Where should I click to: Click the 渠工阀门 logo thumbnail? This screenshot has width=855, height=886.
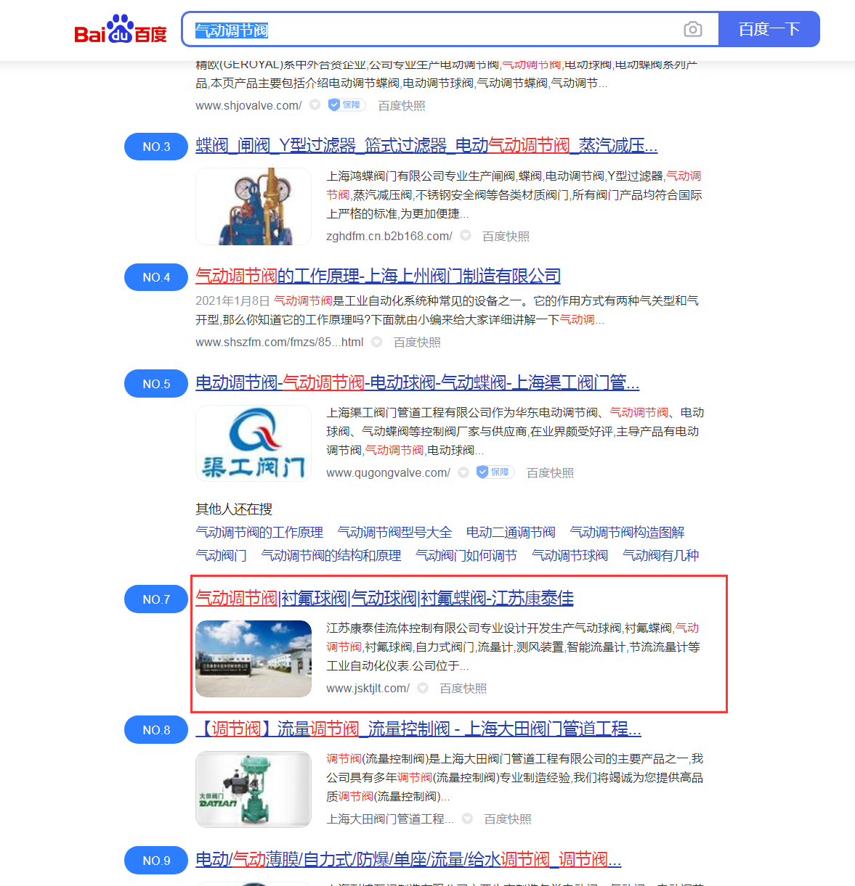(254, 443)
